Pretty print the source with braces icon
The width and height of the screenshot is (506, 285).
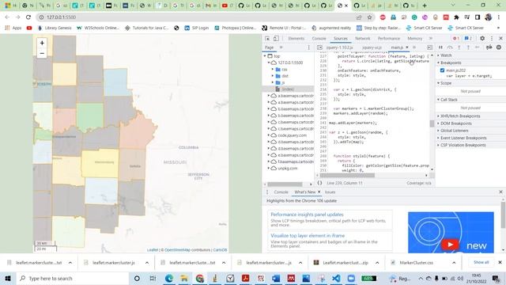point(319,183)
